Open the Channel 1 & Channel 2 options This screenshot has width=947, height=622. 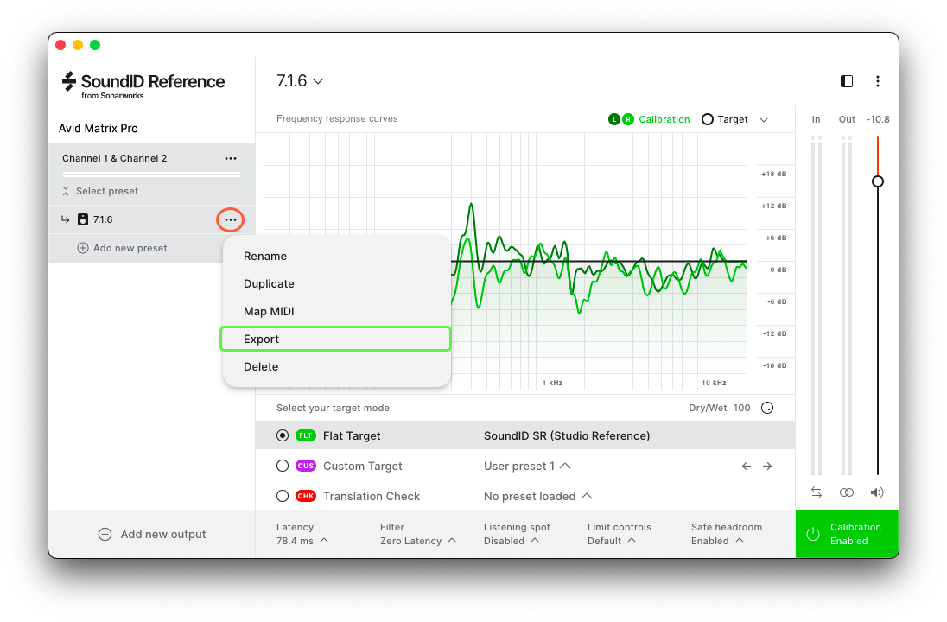(x=230, y=159)
